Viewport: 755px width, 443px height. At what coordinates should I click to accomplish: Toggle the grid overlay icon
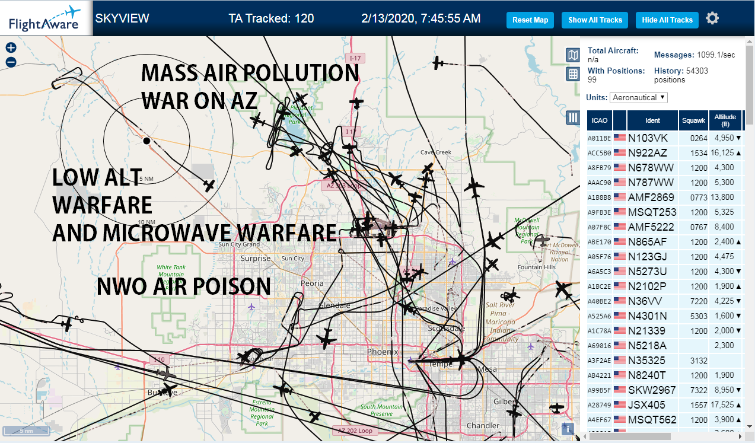573,74
